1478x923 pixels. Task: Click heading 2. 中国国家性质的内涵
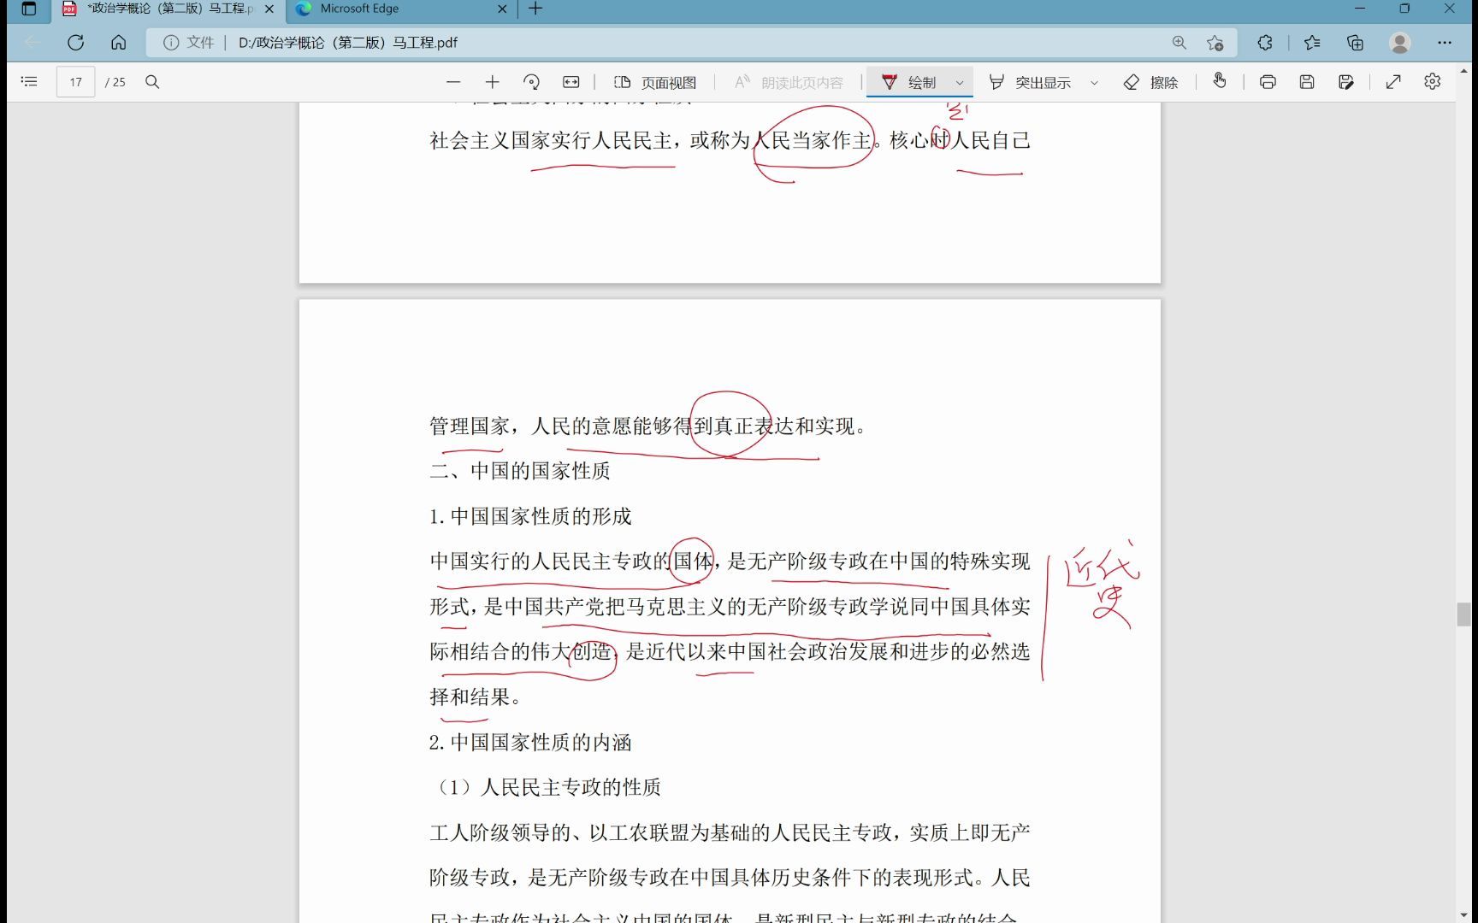click(530, 743)
